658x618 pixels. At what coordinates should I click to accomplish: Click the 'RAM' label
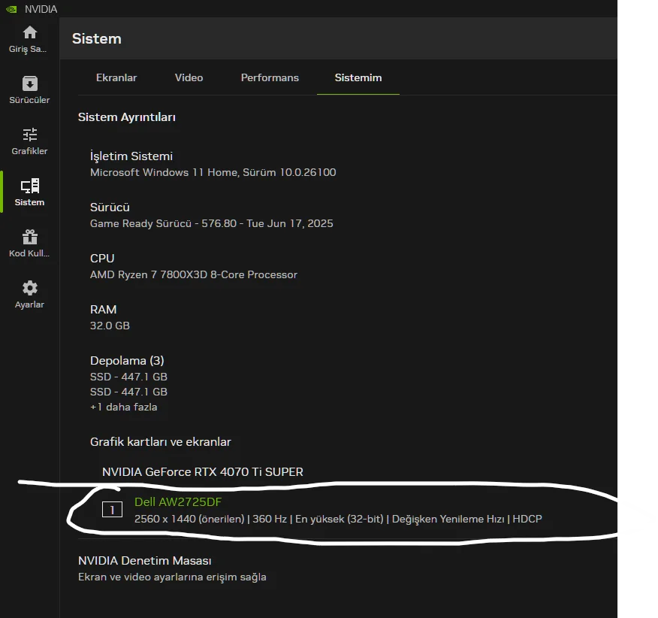103,310
